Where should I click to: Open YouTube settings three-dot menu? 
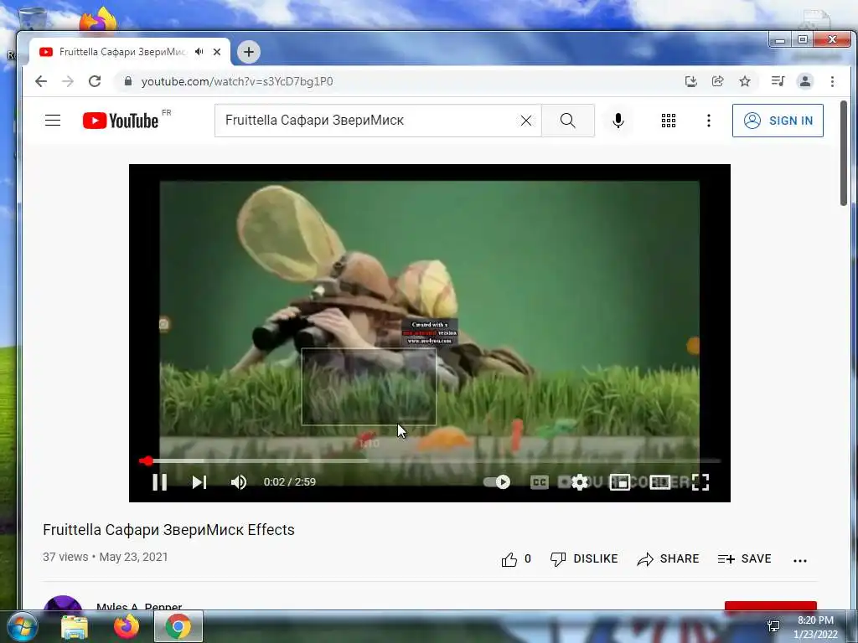point(709,121)
